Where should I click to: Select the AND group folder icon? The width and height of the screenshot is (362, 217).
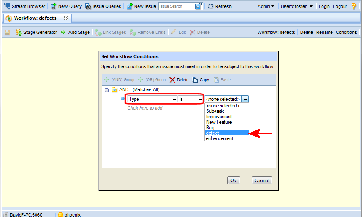114,89
